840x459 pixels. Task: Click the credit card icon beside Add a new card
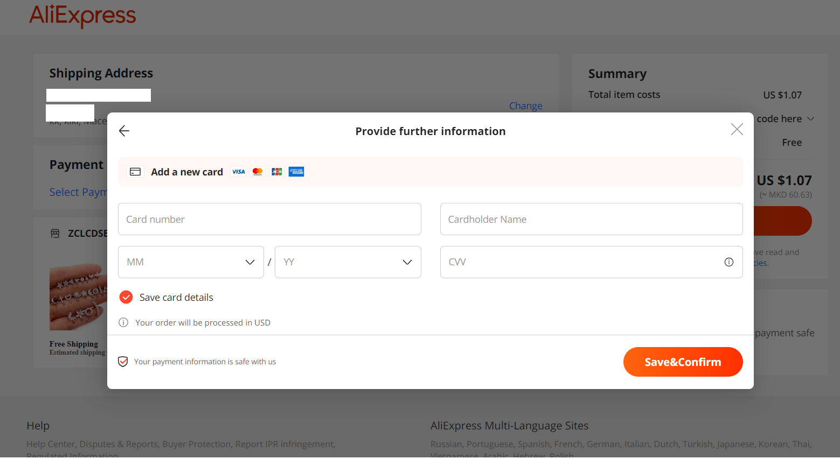click(x=135, y=172)
